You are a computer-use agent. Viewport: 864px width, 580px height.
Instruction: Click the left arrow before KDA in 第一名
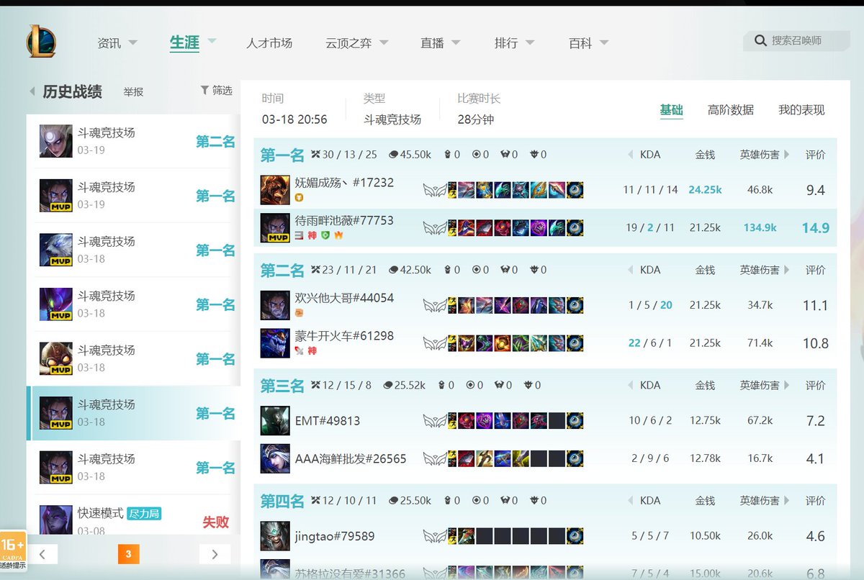631,155
